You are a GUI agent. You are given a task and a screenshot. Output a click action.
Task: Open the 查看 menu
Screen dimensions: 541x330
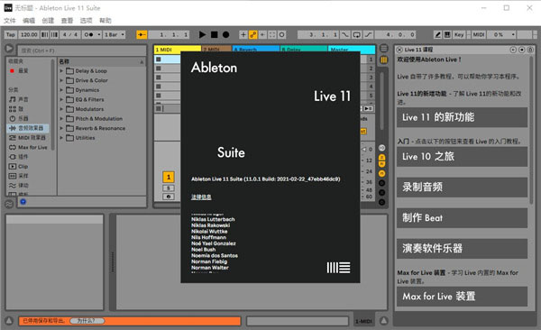coord(67,21)
